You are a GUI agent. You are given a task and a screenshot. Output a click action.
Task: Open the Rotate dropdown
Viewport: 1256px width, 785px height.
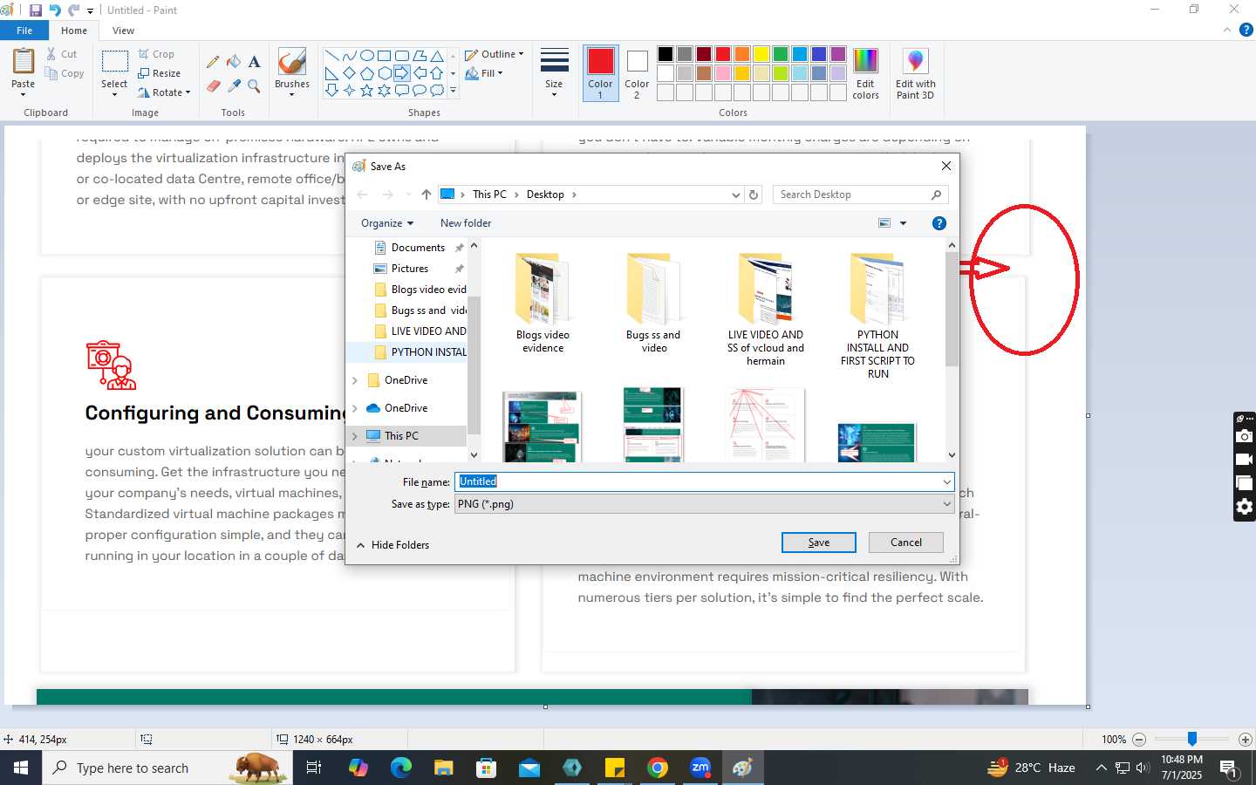tap(164, 92)
